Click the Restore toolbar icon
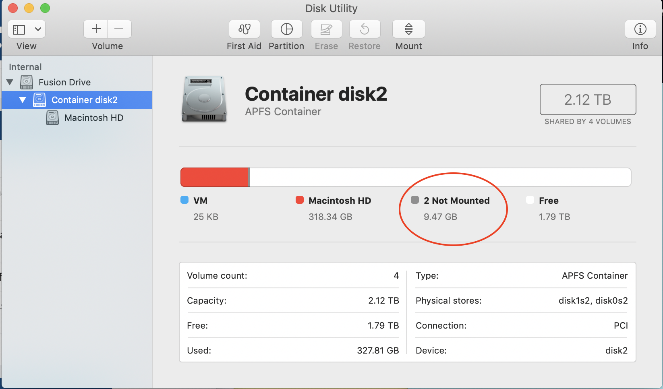Screen dimensions: 663x389 click(365, 29)
